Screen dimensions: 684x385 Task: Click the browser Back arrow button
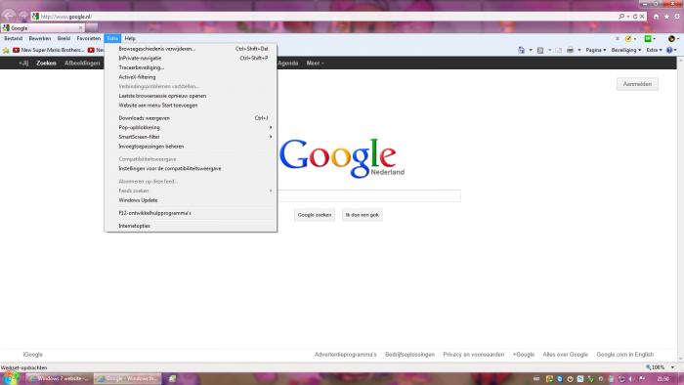click(9, 16)
